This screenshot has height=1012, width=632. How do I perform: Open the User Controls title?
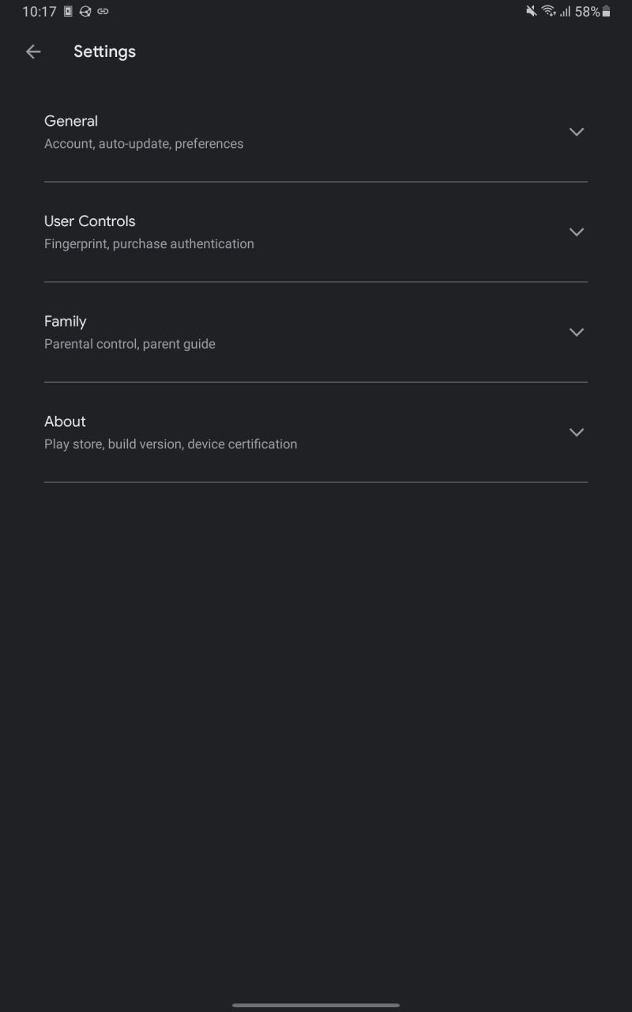click(x=90, y=221)
